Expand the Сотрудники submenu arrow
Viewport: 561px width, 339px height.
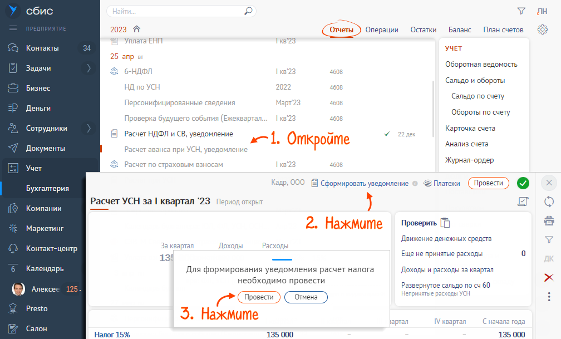click(x=88, y=129)
